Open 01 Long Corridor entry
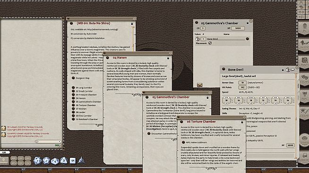309x173 pixels. click(82, 88)
